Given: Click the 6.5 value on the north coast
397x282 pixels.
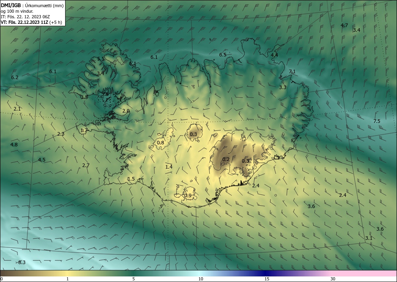Looking at the screenshot, I should coord(223,55).
